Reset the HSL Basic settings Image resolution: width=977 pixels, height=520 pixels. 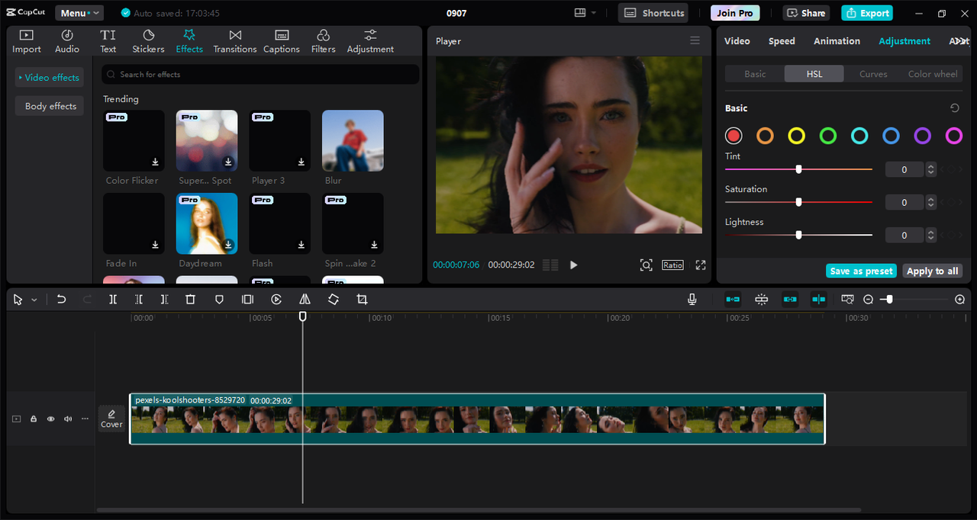coord(954,108)
